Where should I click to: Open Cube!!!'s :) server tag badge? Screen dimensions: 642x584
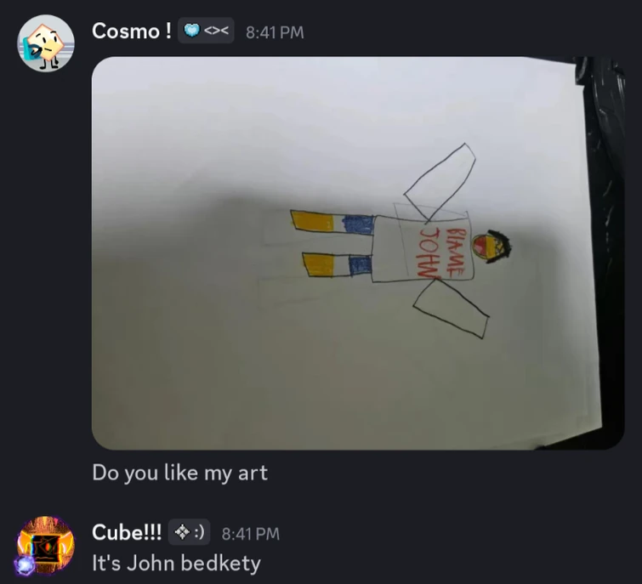coord(189,532)
